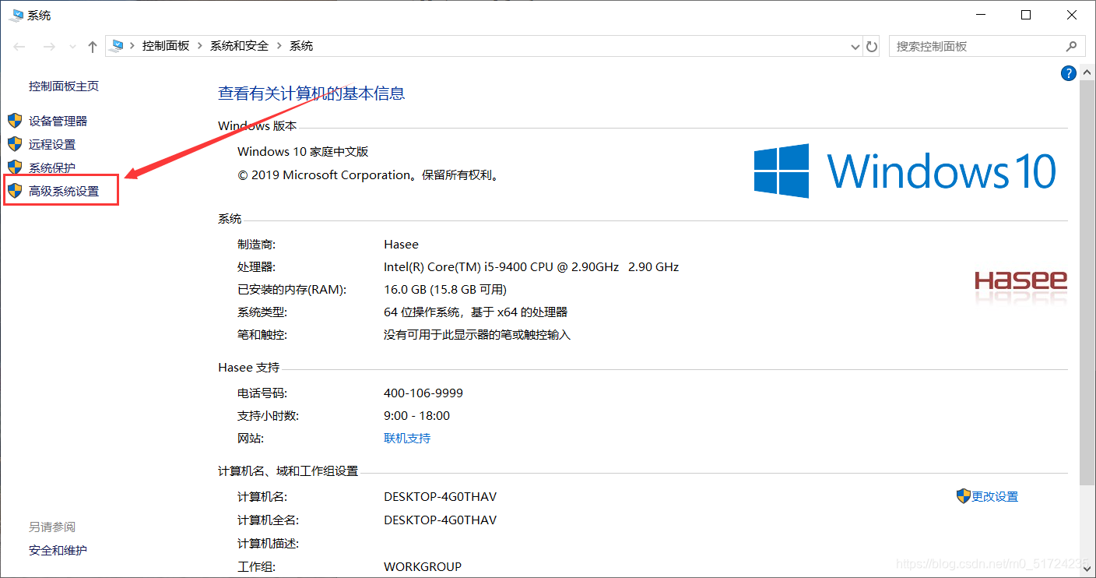Viewport: 1096px width, 578px height.
Task: Click scrollbar down arrow
Action: click(1087, 571)
